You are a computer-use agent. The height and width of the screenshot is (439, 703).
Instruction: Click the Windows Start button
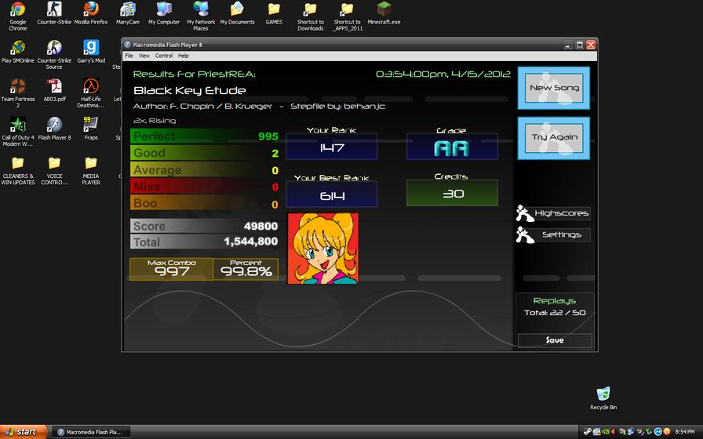(23, 432)
